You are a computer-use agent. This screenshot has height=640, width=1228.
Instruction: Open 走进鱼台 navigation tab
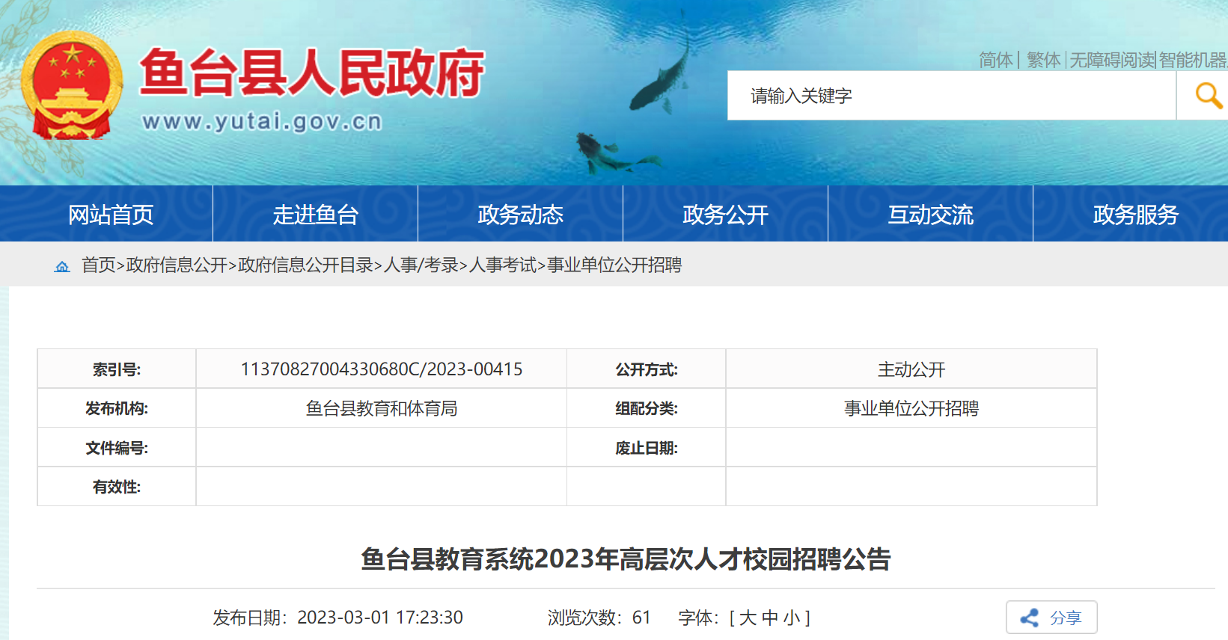[316, 215]
